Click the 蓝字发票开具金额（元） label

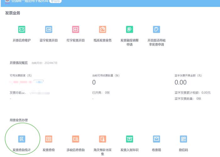pos(188,76)
